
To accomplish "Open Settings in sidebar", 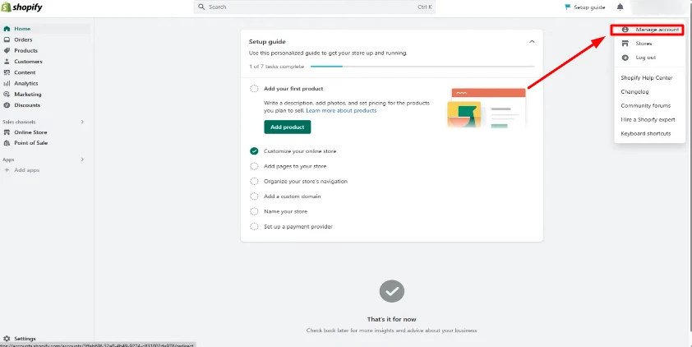I will pos(25,339).
